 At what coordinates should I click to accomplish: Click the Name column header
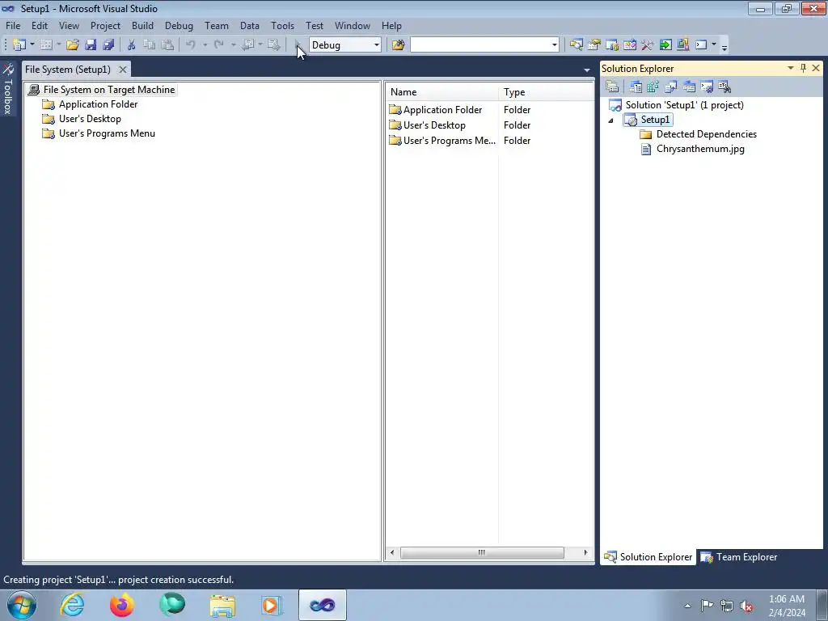[x=441, y=92]
